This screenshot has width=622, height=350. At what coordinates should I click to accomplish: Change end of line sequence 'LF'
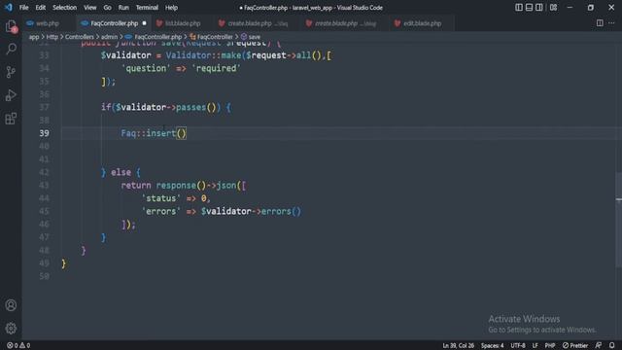click(x=536, y=346)
